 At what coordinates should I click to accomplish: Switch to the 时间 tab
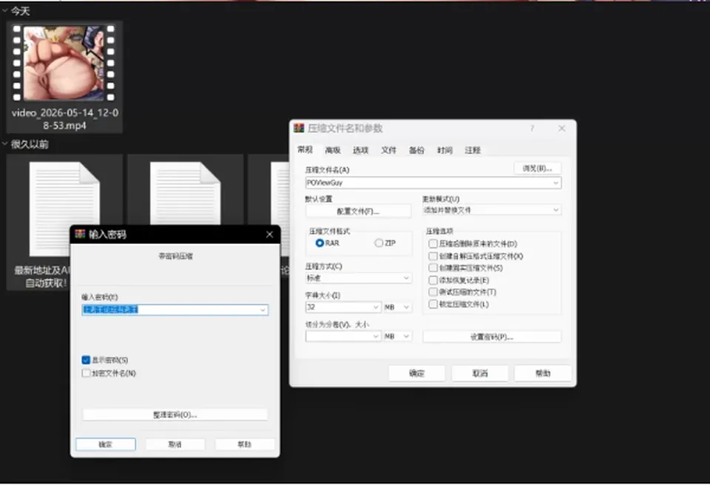click(444, 150)
